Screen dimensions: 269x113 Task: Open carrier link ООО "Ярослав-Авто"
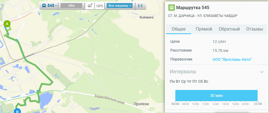coord(232,59)
